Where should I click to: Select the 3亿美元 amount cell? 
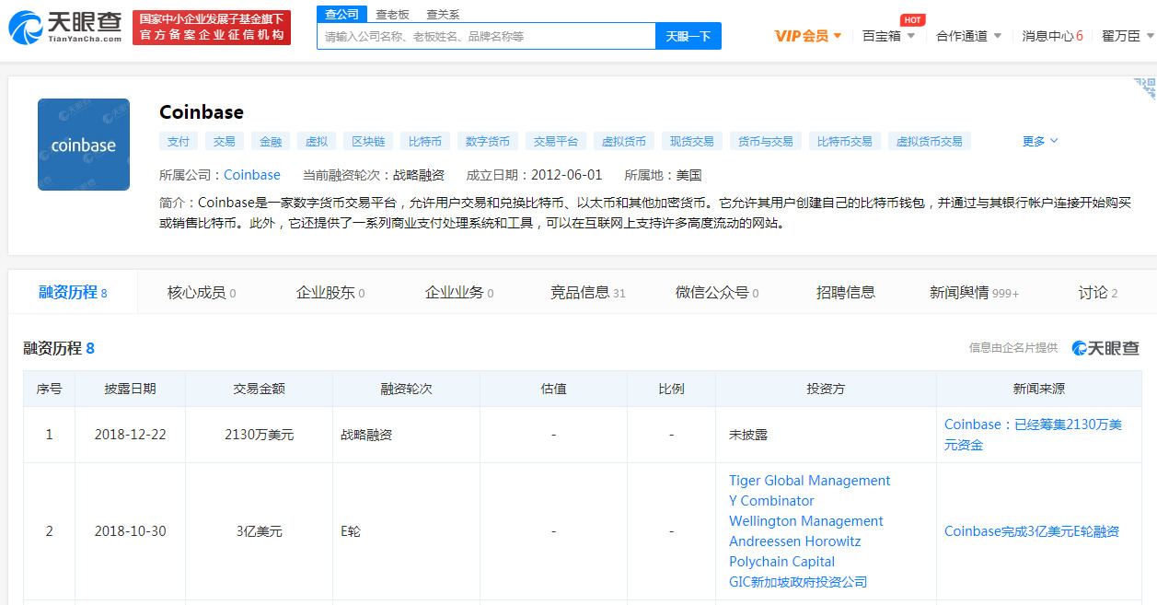coord(260,531)
